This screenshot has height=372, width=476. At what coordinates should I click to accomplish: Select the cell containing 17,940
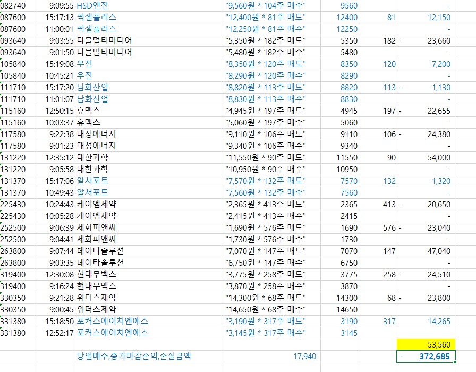[272, 357]
